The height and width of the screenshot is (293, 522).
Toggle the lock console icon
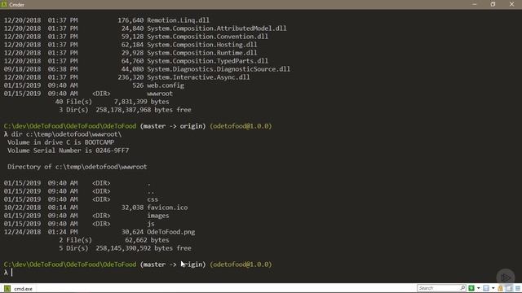[500, 288]
